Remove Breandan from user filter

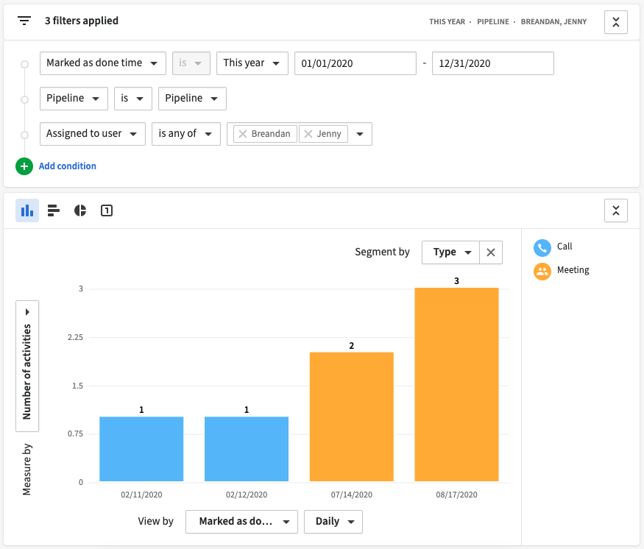click(x=243, y=134)
